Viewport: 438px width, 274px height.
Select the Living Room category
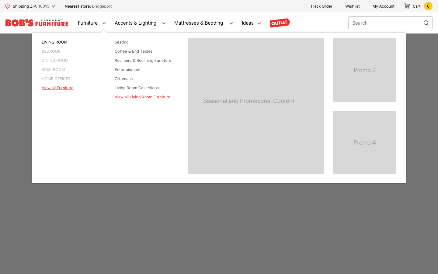coord(54,42)
